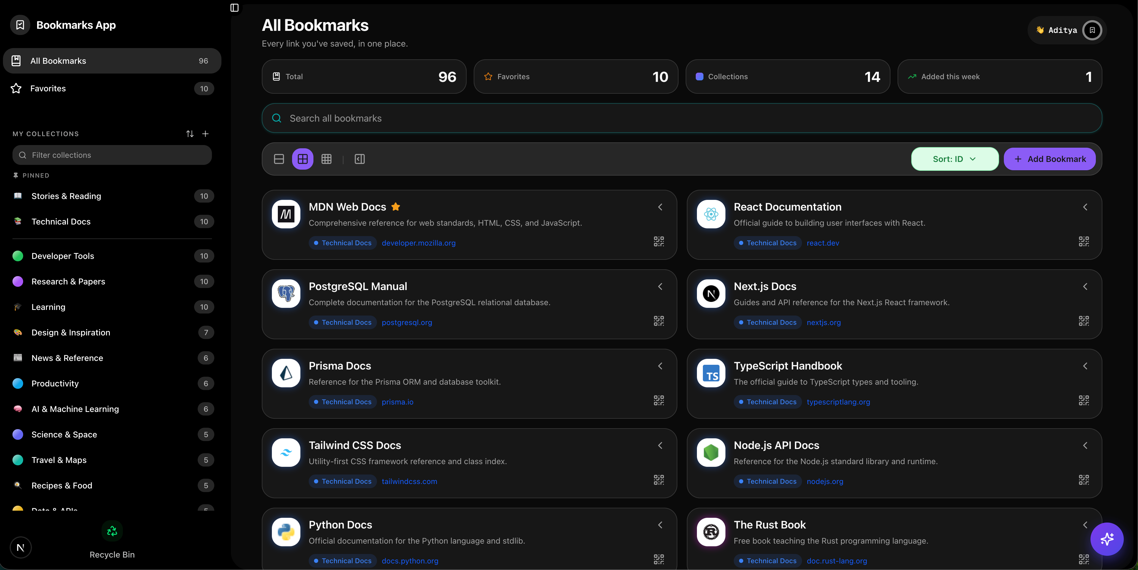1138x570 pixels.
Task: Click the Favorites stat card
Action: (x=576, y=77)
